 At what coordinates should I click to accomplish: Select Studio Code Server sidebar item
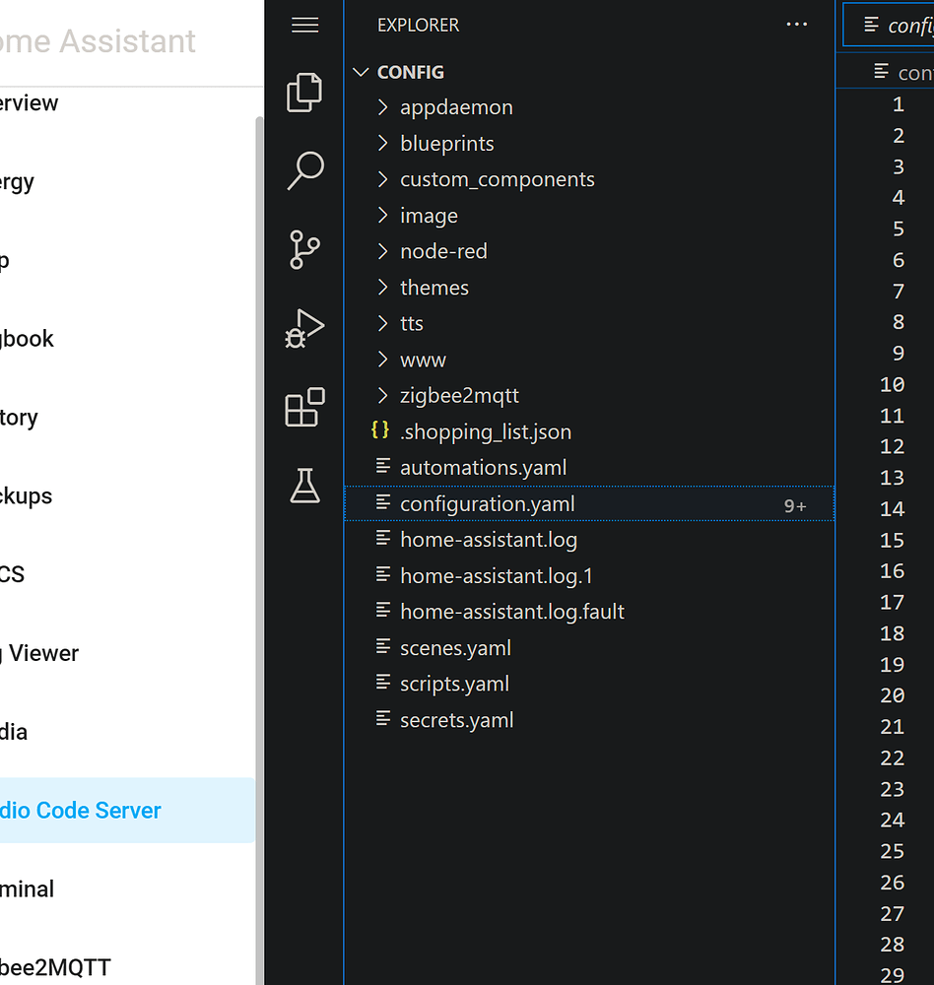tap(81, 811)
